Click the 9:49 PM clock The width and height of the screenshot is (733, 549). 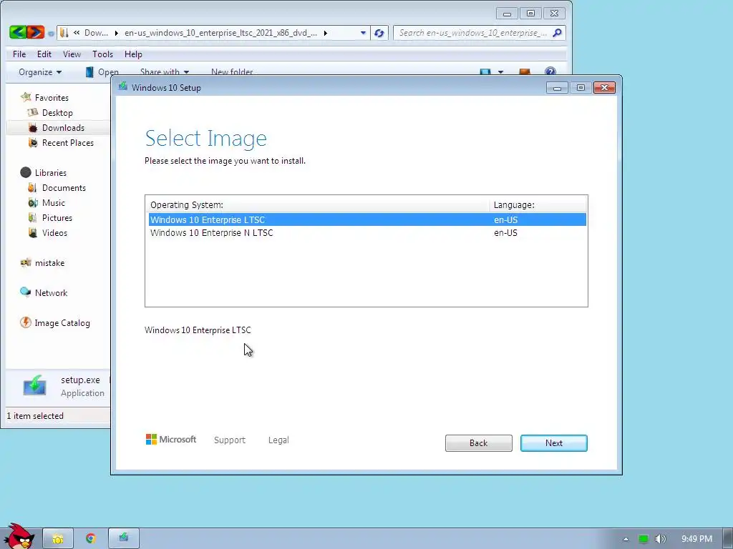tap(696, 539)
